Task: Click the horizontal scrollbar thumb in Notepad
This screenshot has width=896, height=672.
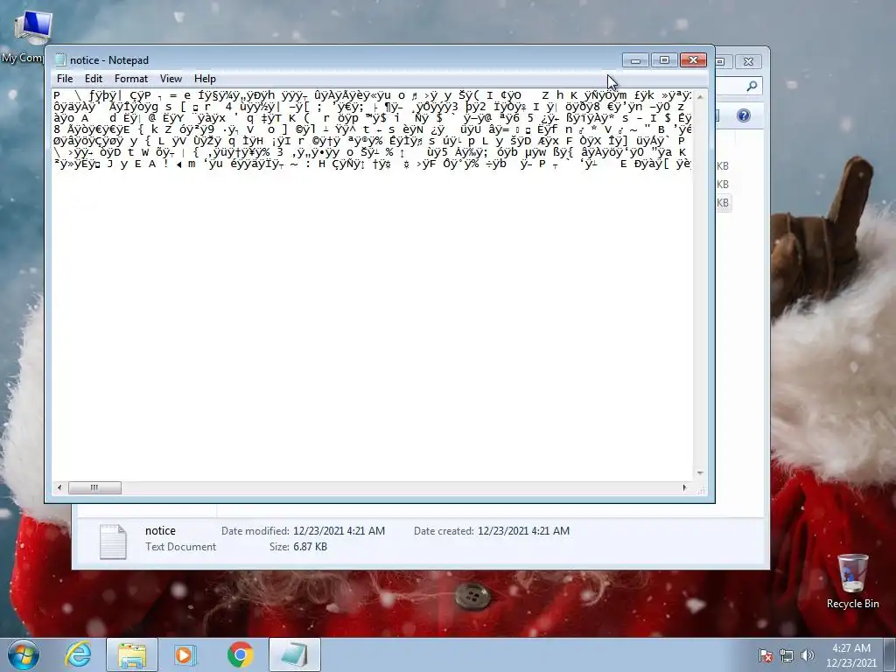Action: pos(94,487)
